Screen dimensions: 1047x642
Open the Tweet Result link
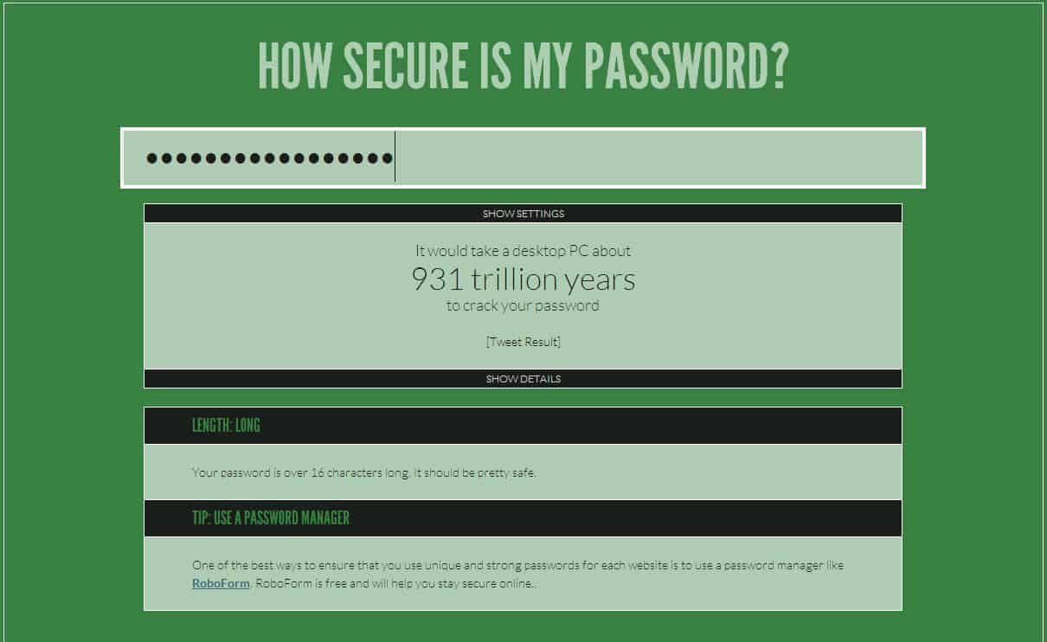tap(523, 342)
